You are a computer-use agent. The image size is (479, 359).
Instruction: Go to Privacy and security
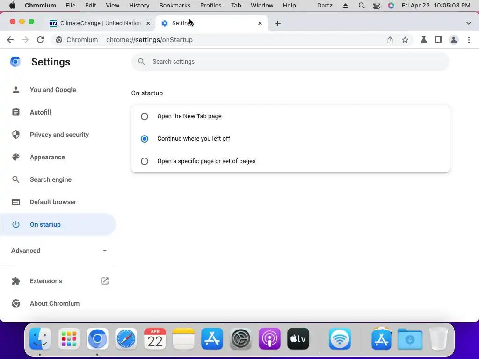tap(58, 135)
